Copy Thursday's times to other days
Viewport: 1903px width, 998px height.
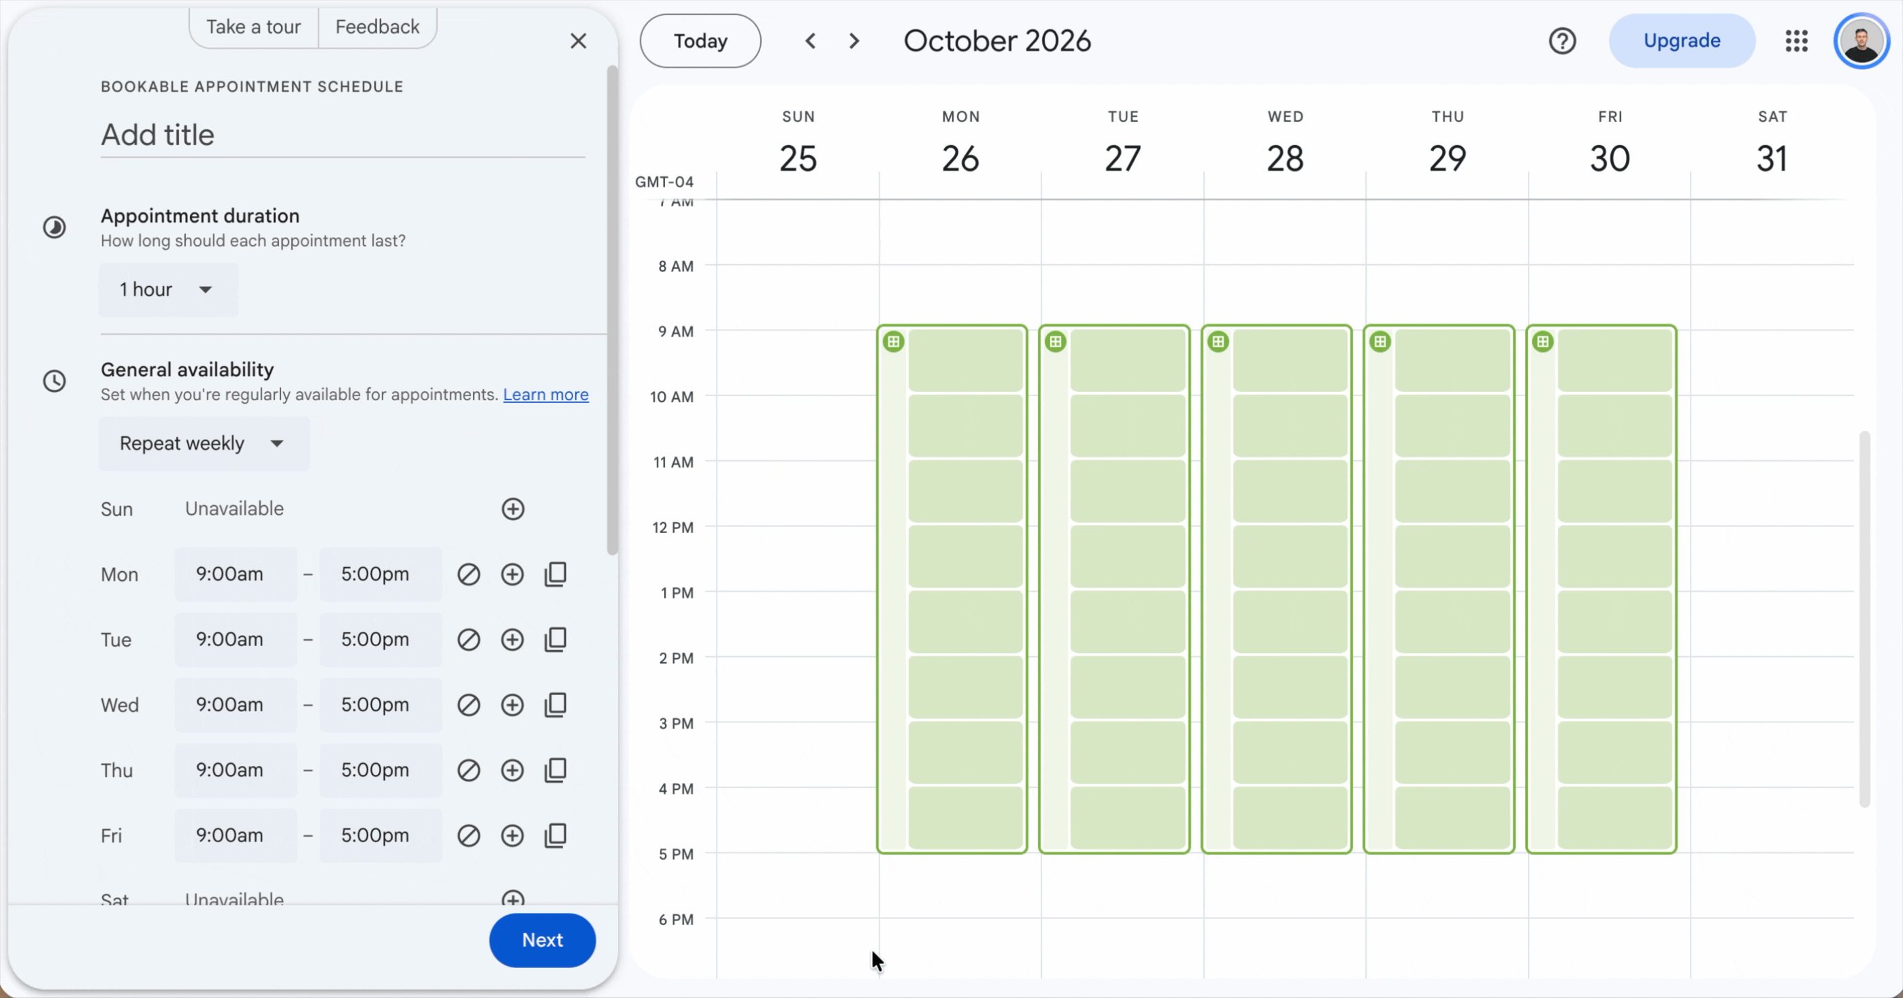click(x=555, y=771)
